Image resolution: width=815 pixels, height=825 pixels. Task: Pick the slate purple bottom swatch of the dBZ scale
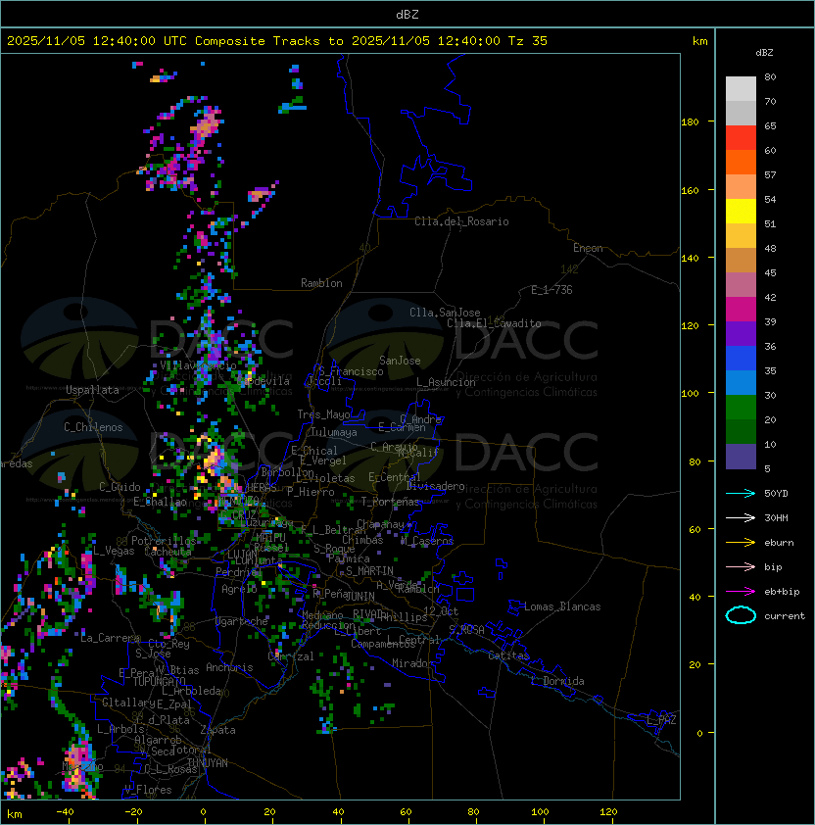point(741,457)
